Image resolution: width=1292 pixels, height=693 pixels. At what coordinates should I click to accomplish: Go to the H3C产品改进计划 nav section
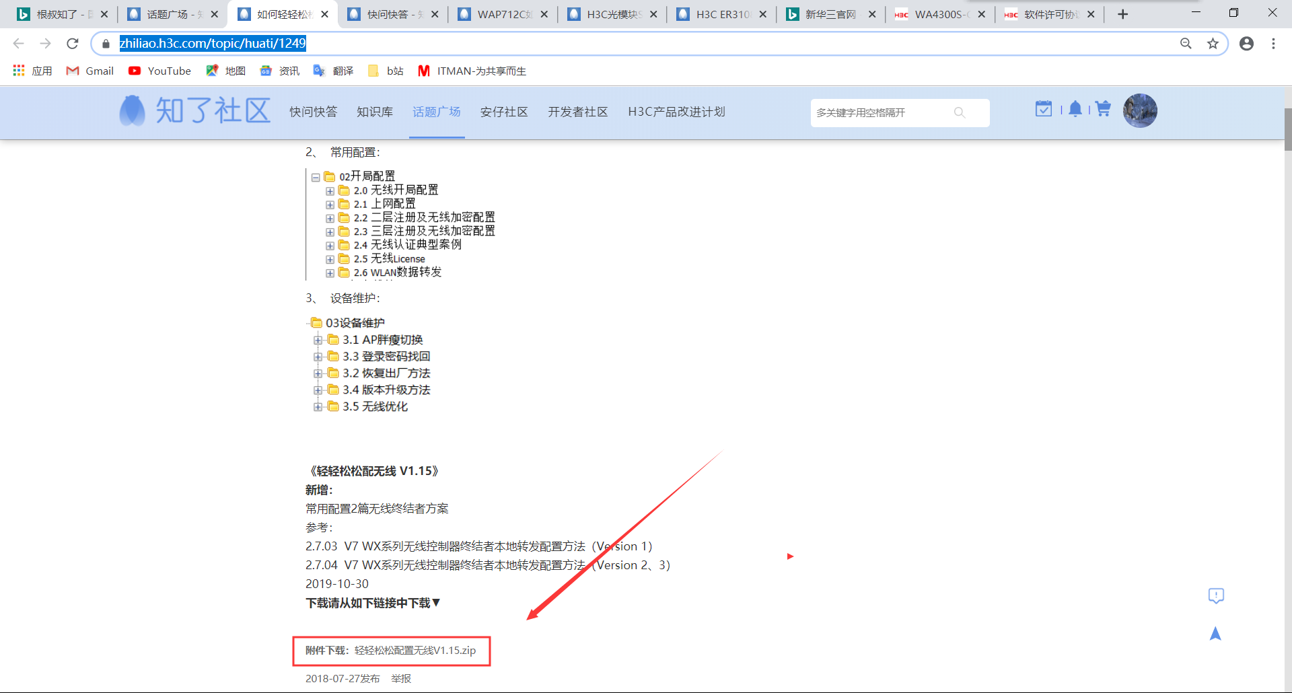677,112
